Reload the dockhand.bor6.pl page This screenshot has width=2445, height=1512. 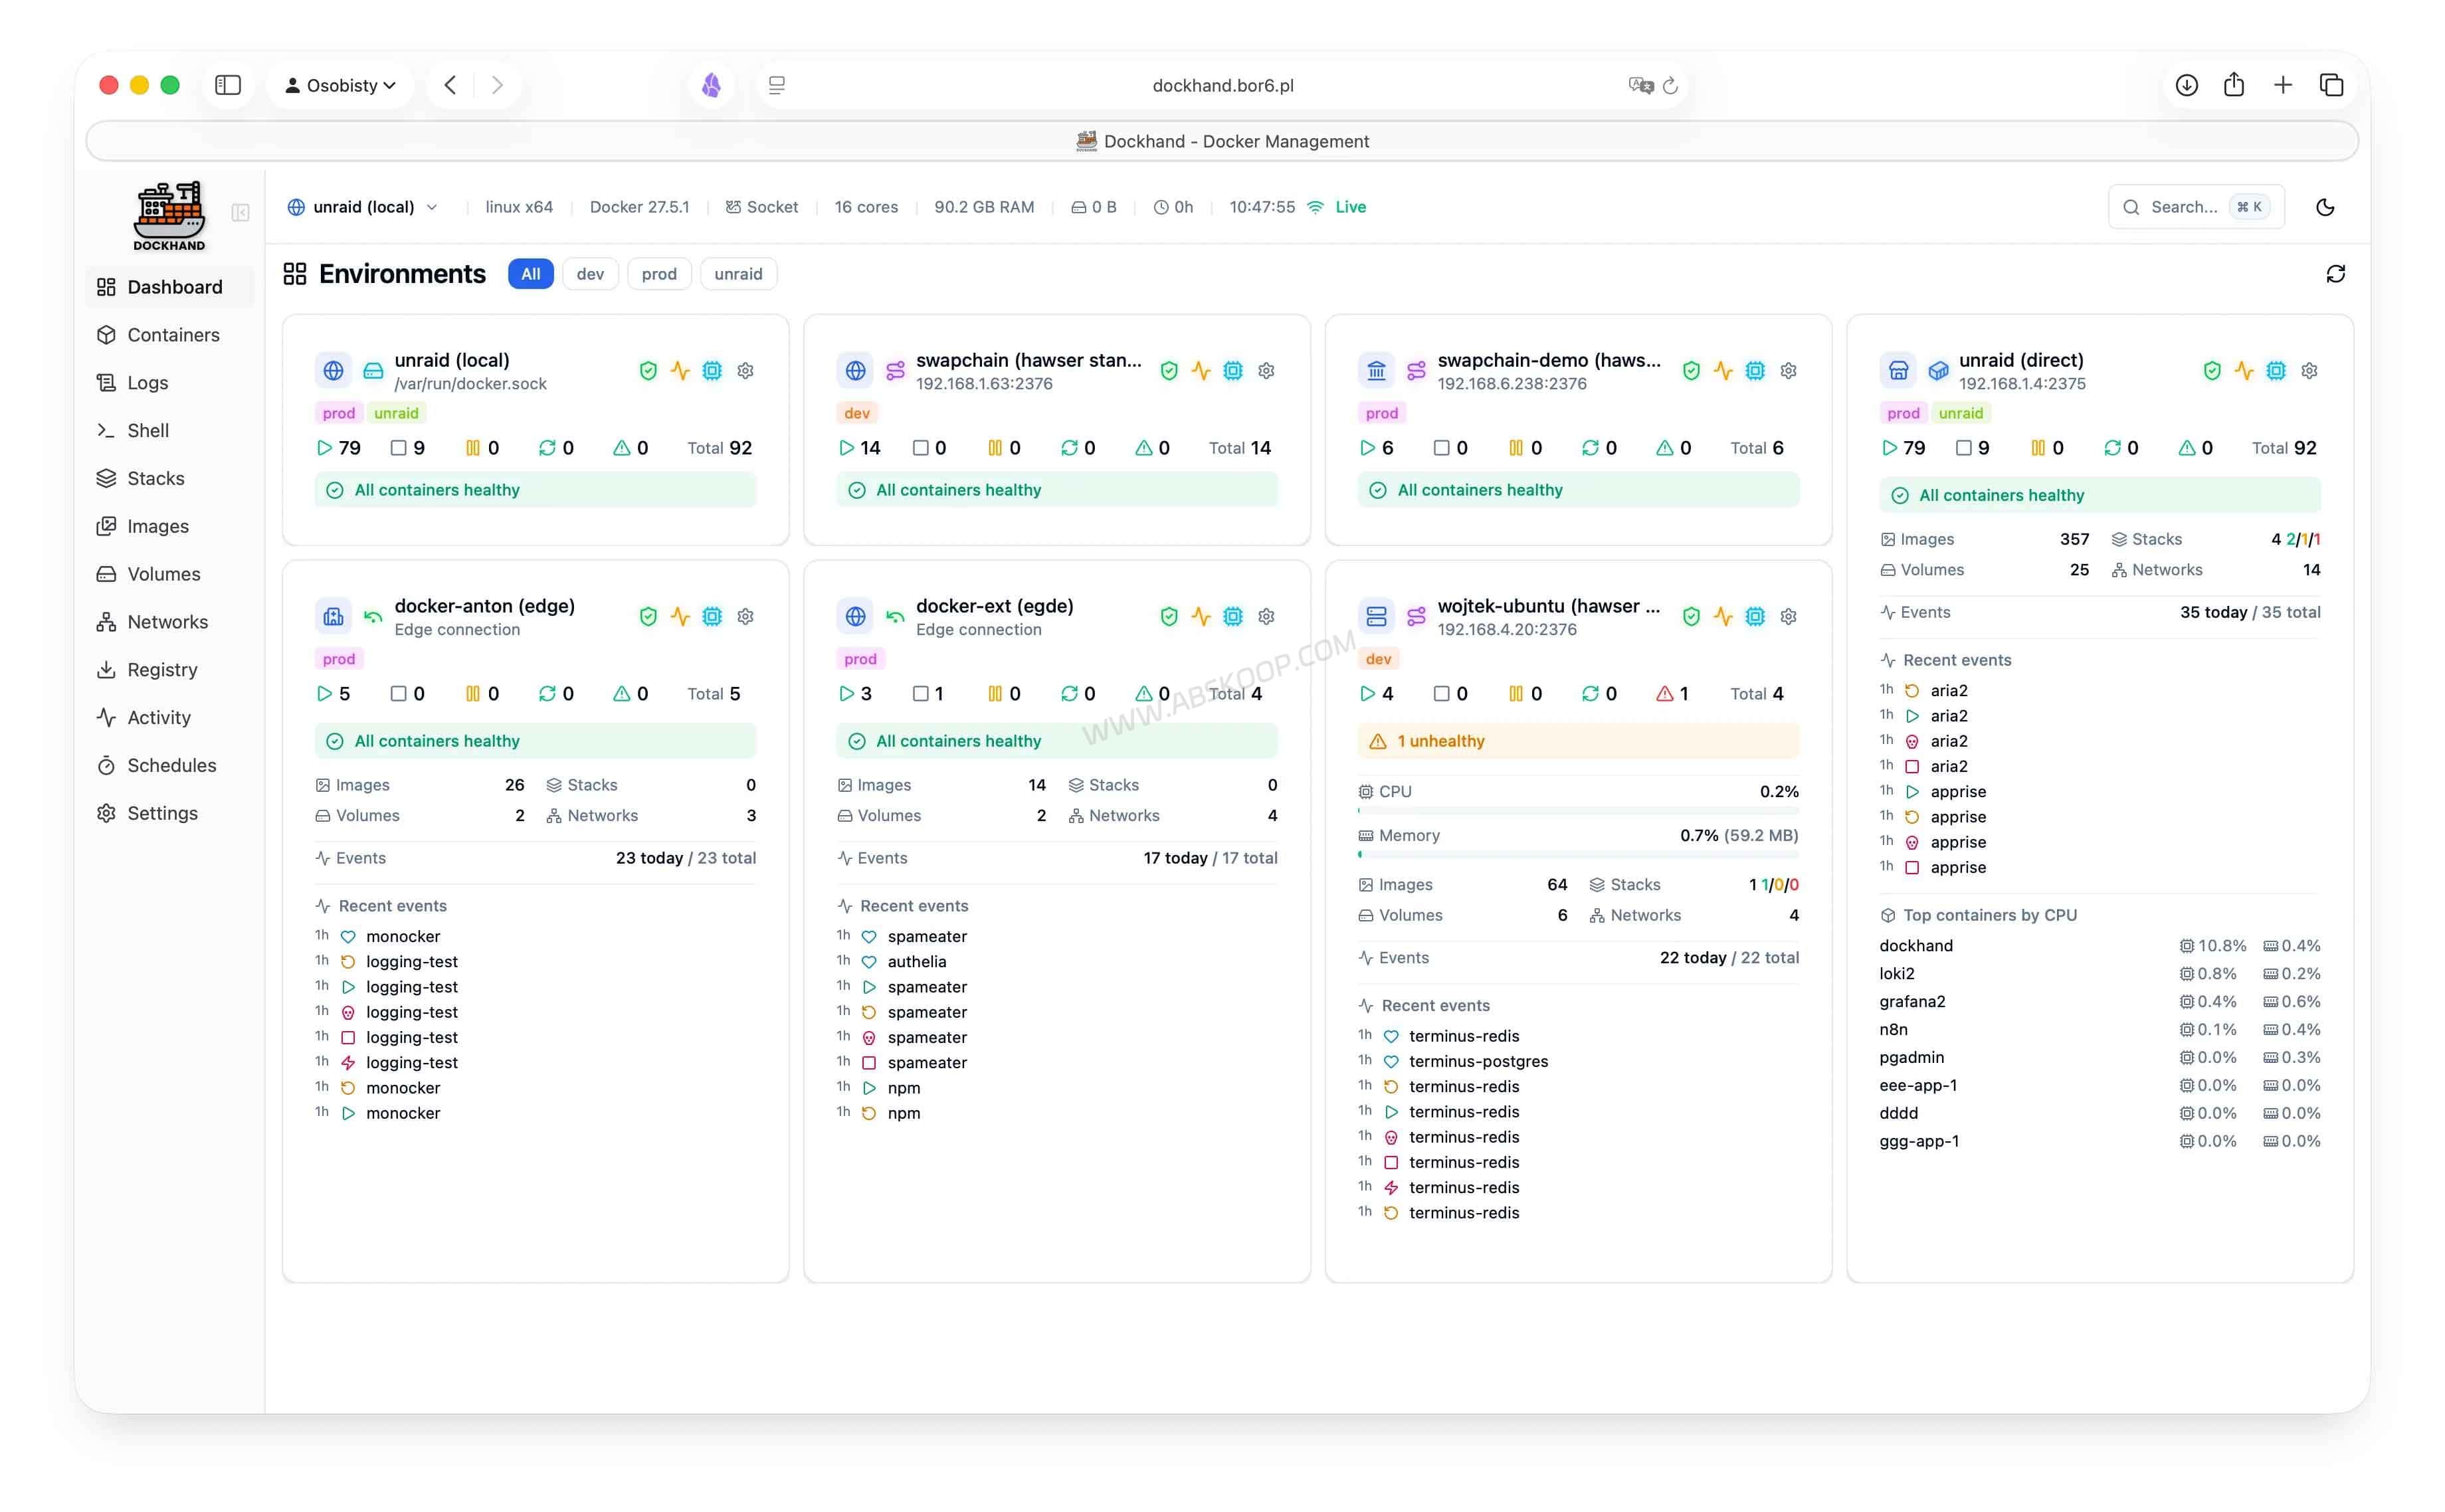(1670, 86)
